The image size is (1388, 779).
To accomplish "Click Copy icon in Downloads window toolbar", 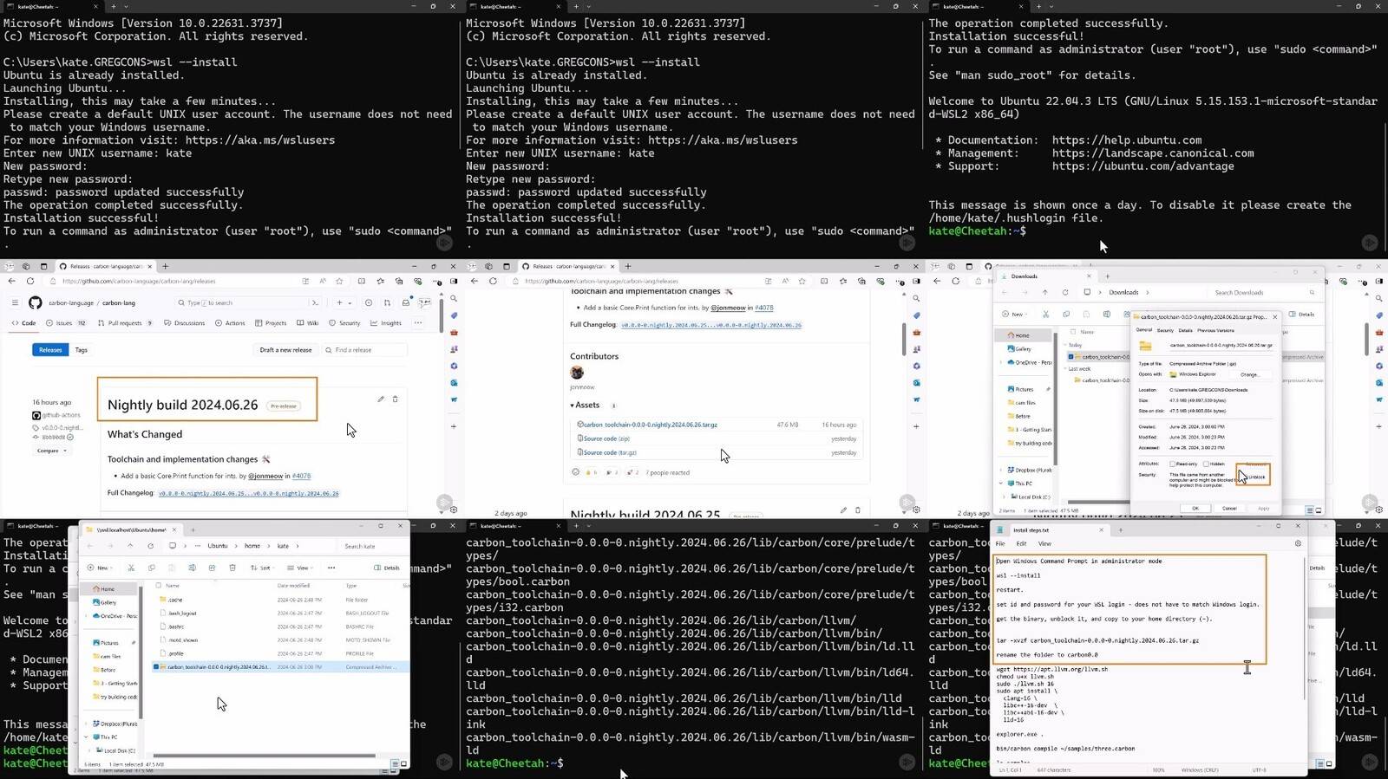I will click(1066, 314).
